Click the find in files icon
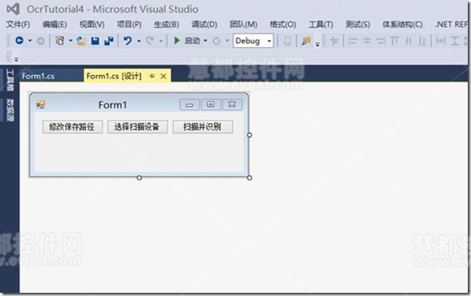Image resolution: width=471 pixels, height=296 pixels. 306,41
